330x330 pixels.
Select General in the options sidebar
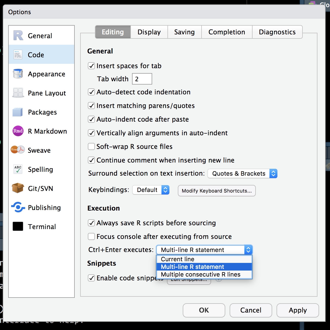click(40, 36)
